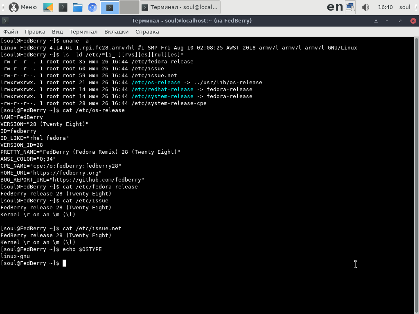Image resolution: width=419 pixels, height=314 pixels.
Task: Switch to second gray workspace in pager
Action: (x=129, y=7)
